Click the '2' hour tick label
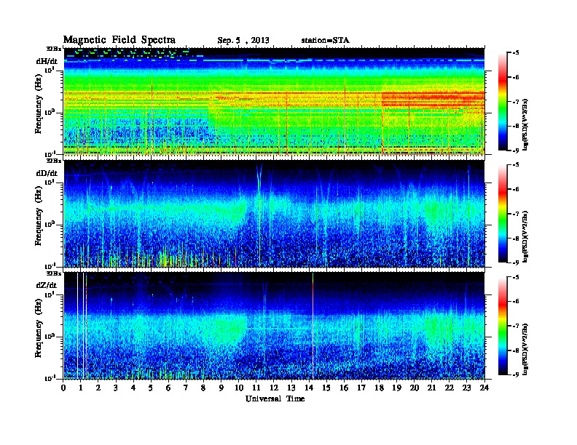The height and width of the screenshot is (445, 577). click(x=98, y=388)
